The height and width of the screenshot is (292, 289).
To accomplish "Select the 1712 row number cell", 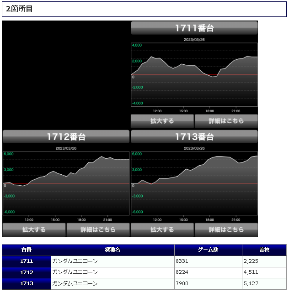I will (27, 272).
